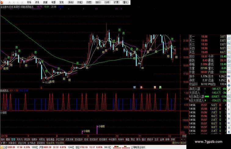Click the 日线 period label
The height and width of the screenshot is (149, 231).
pyautogui.click(x=184, y=136)
